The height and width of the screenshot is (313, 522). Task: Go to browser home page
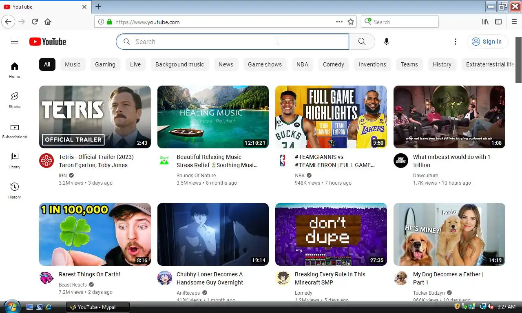(x=48, y=22)
